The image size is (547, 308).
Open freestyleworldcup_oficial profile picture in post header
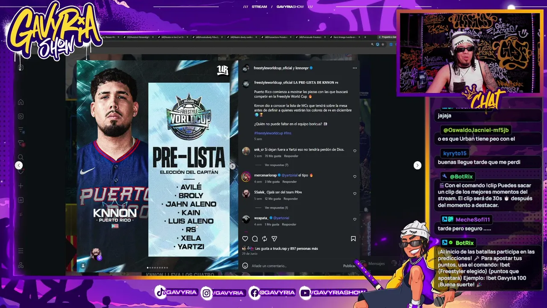[x=246, y=68]
